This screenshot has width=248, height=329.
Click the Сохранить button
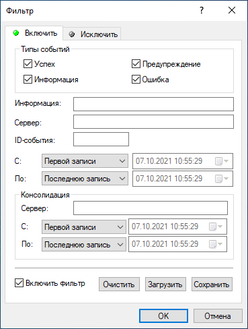[212, 285]
